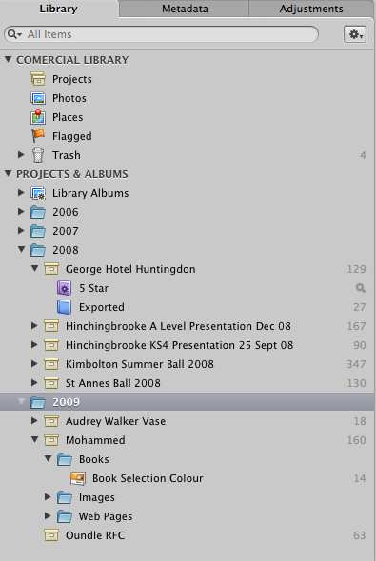Click the Images folder icon
The width and height of the screenshot is (376, 561).
pyautogui.click(x=65, y=497)
